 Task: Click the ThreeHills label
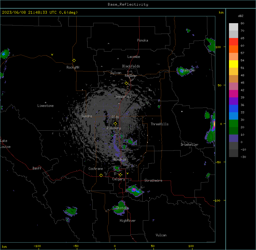(159, 124)
